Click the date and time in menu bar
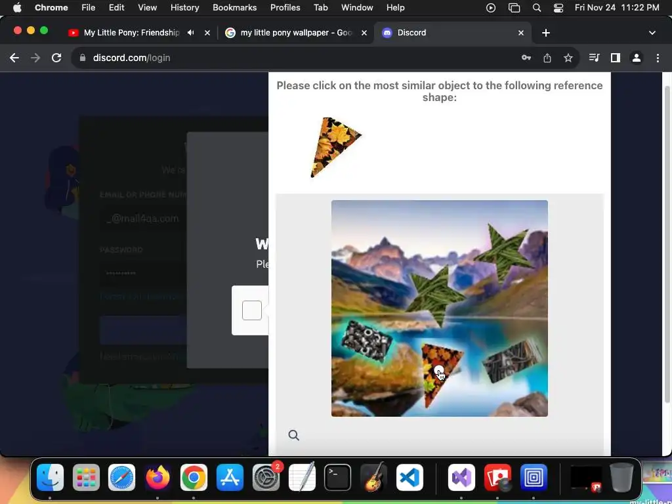Screen dimensions: 672x504 click(617, 8)
